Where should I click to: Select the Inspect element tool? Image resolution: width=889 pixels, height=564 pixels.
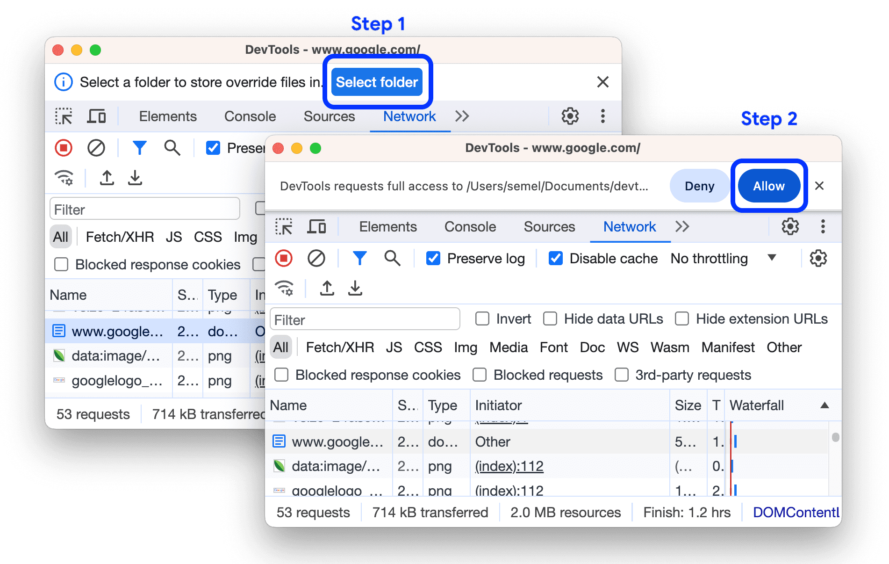(284, 227)
